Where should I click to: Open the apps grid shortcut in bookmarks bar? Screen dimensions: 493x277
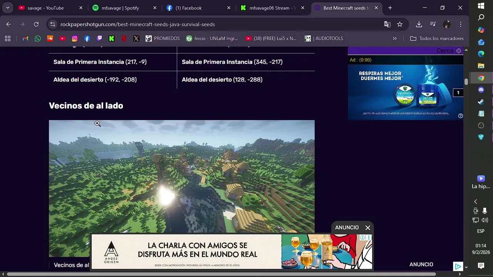point(8,38)
